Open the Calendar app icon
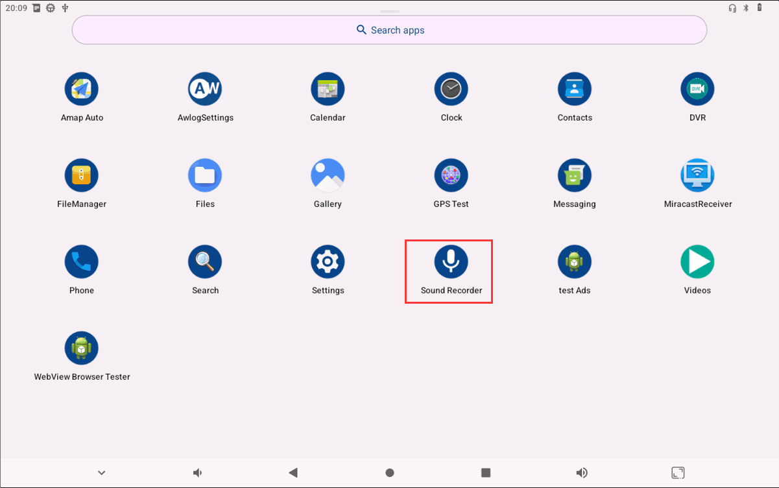 click(x=328, y=89)
